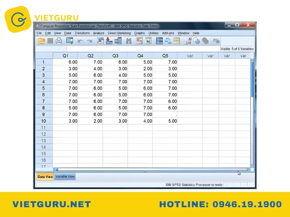Open the Add-ons menu
Screen dimensions: 290x217
168,33
